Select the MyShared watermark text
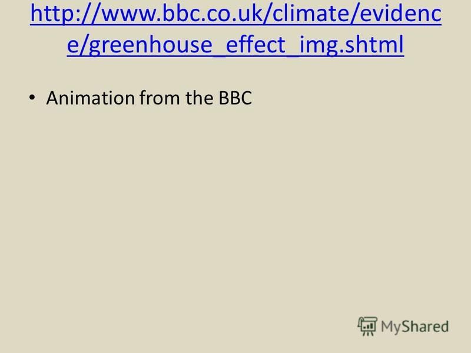The image size is (471, 353). pos(414,327)
